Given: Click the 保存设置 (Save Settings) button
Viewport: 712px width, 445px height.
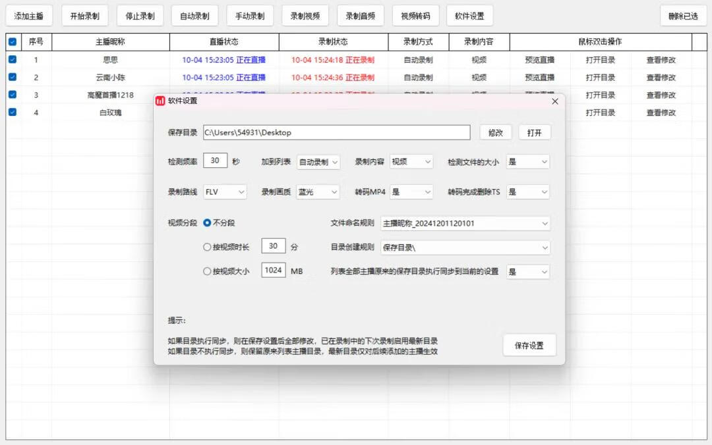Looking at the screenshot, I should [x=529, y=344].
